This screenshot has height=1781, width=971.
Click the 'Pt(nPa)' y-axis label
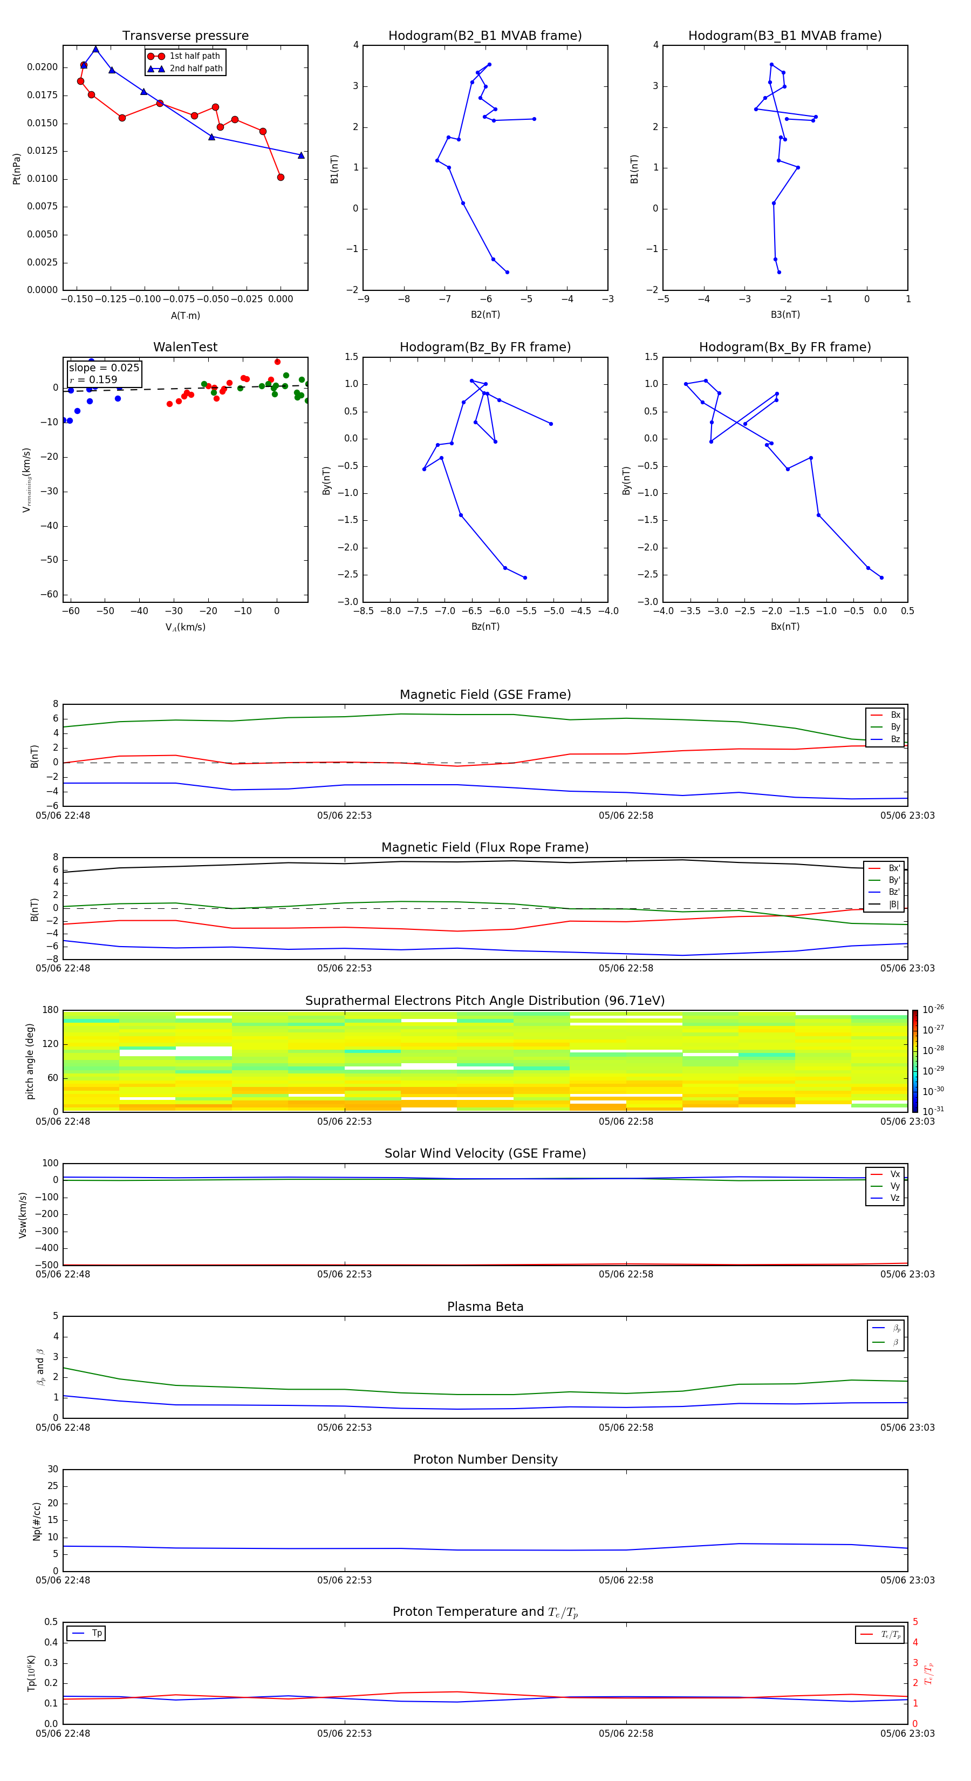17,169
